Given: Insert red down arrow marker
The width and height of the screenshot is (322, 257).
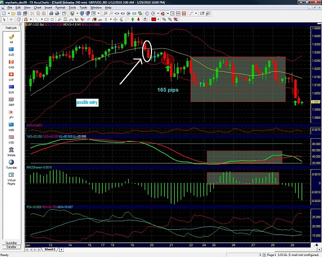Looking at the screenshot, I should click(139, 20).
